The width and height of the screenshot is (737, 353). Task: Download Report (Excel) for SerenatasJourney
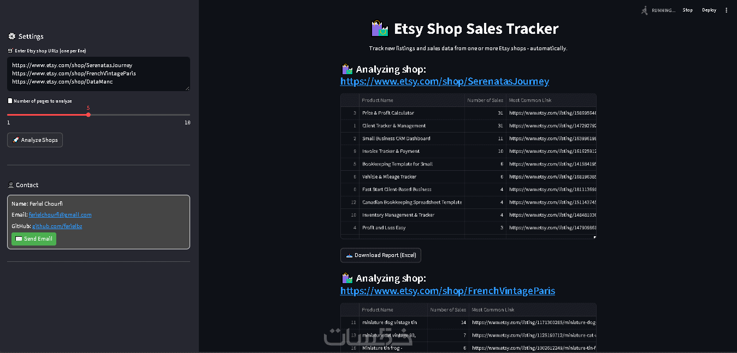pyautogui.click(x=381, y=255)
